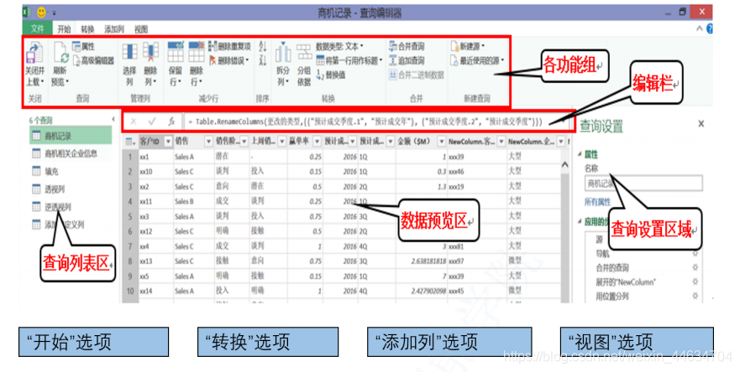Viewport: 740px width, 372px height.
Task: Click cell 2.638181818 in the amount column
Action: (x=422, y=261)
